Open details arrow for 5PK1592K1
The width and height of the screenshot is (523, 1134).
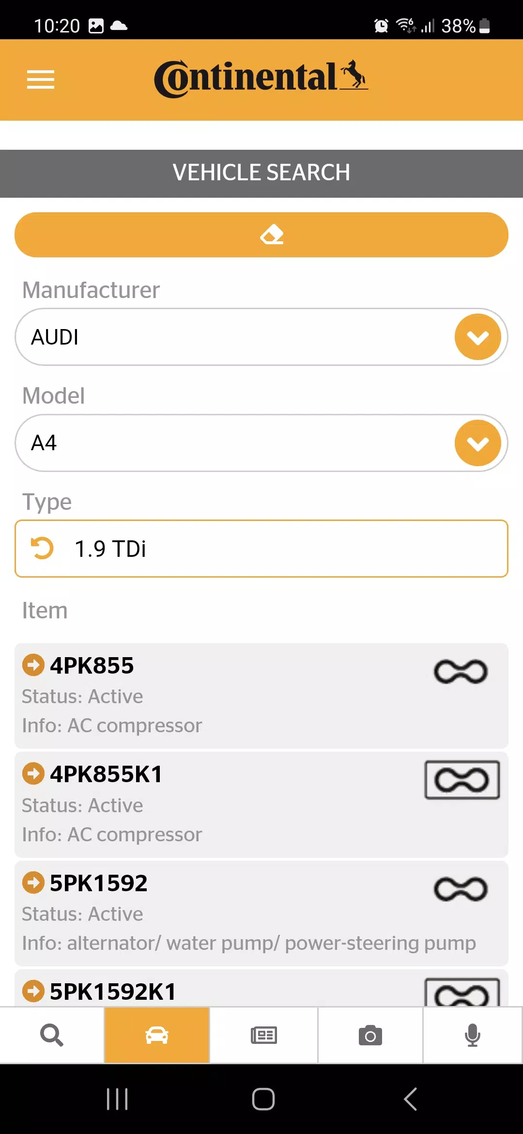coord(33,991)
